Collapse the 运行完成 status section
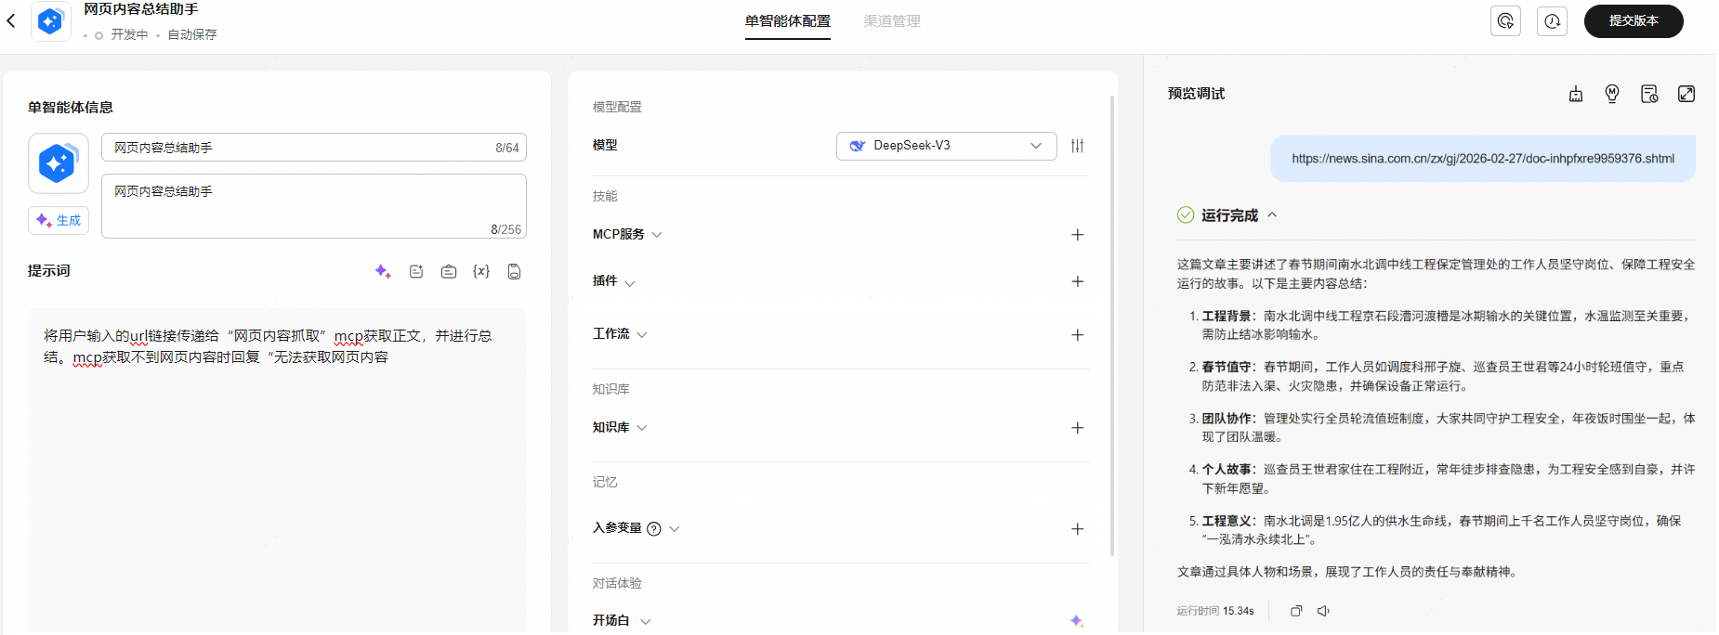Screen dimensions: 1719x635 pos(1272,214)
